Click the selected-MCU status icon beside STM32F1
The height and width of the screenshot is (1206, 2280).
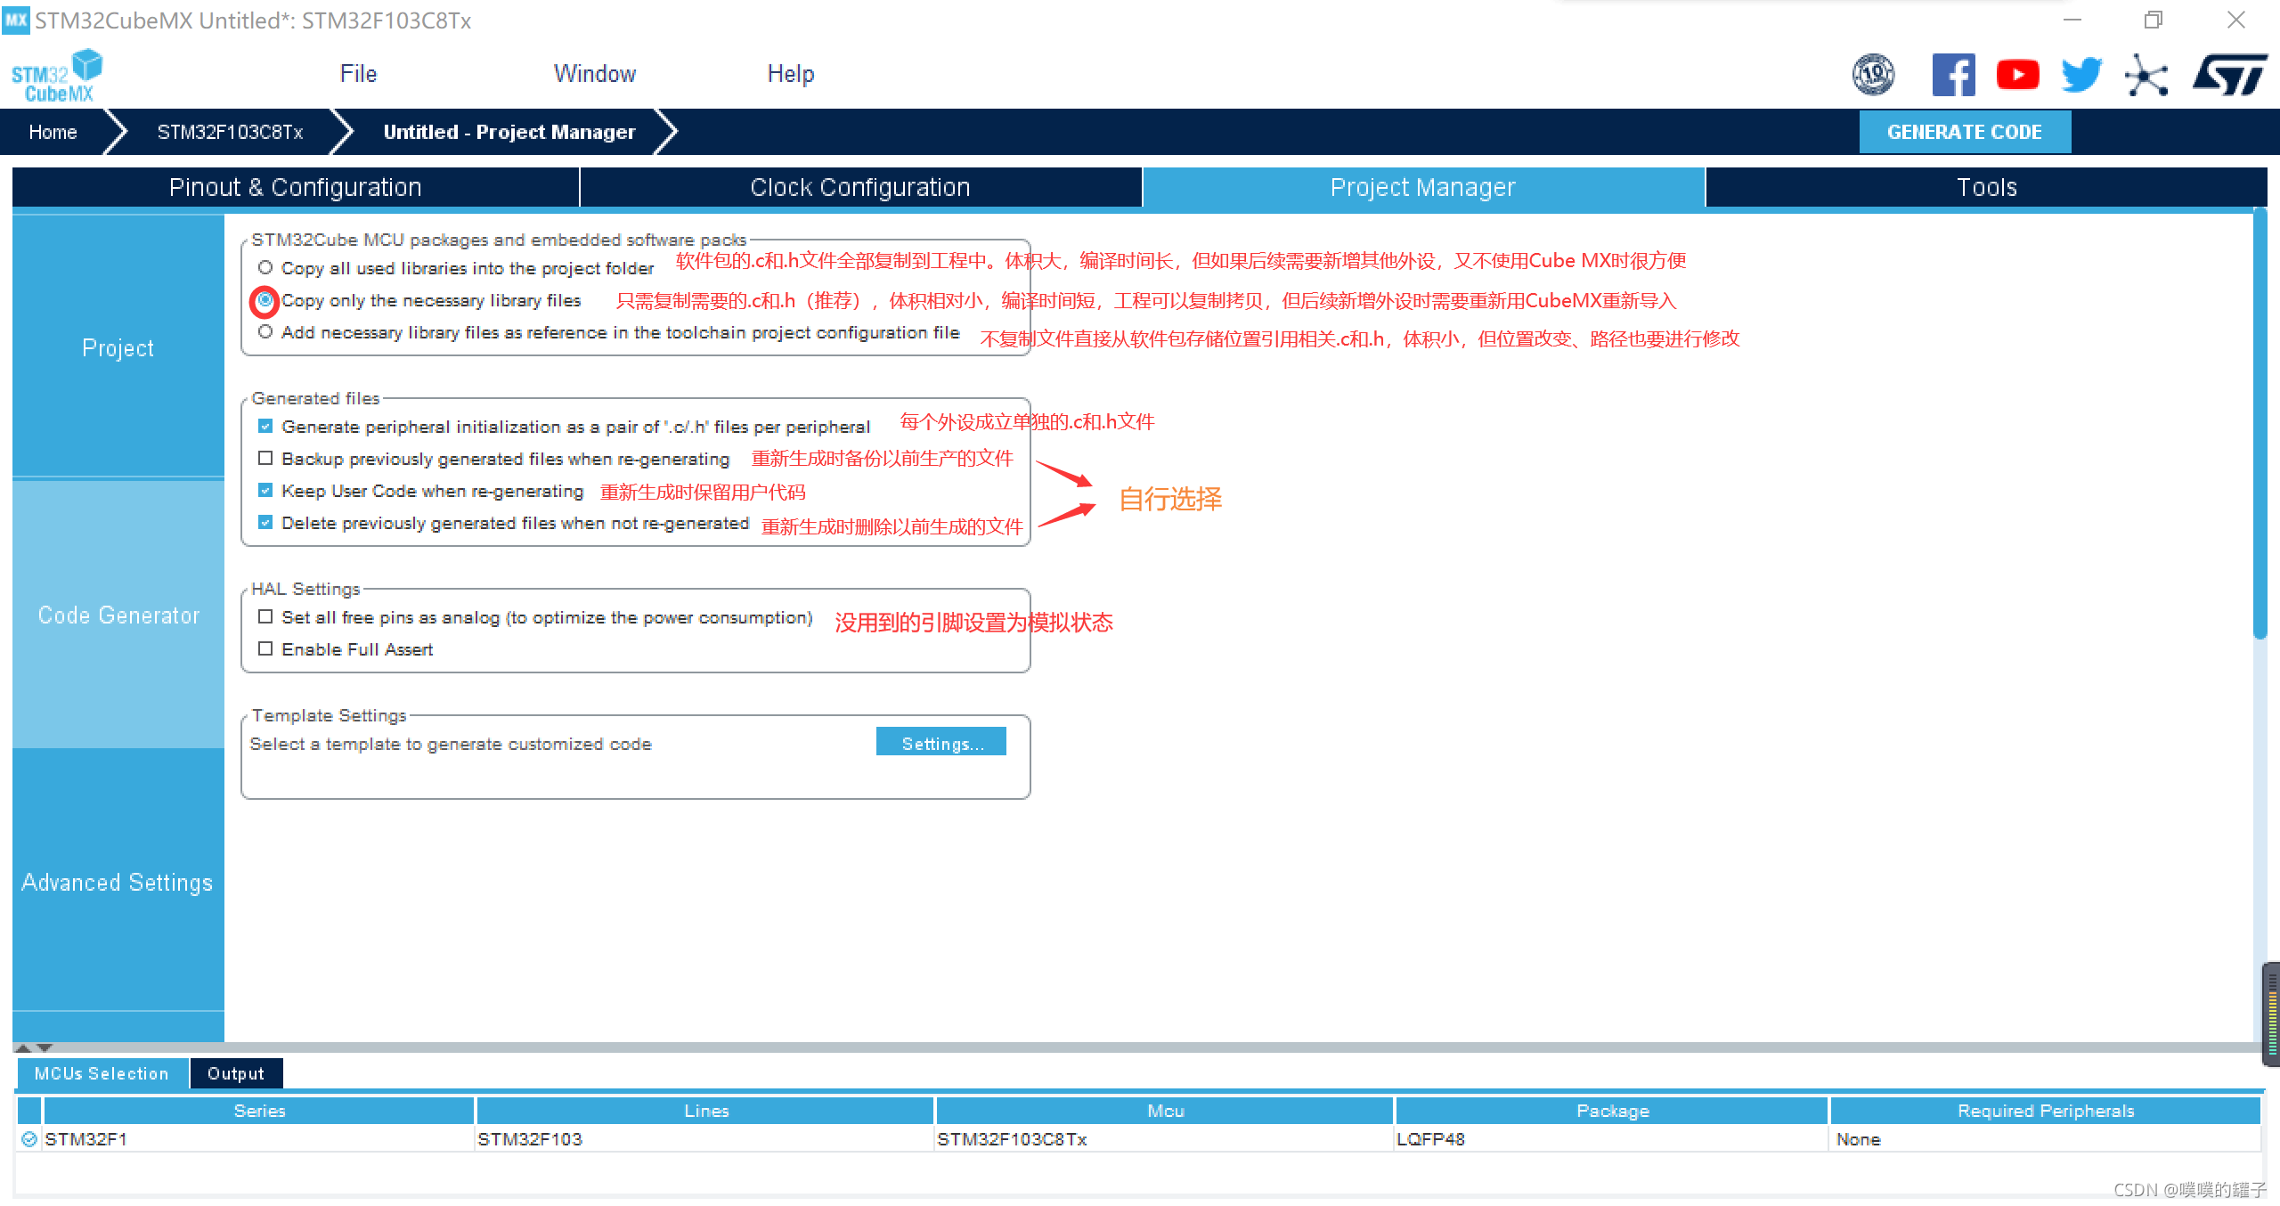click(29, 1139)
